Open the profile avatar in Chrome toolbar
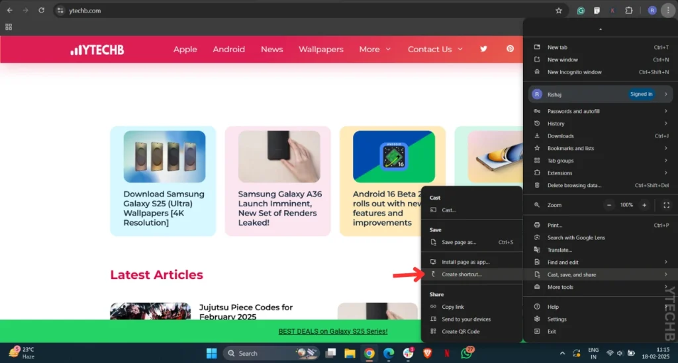This screenshot has width=678, height=363. 652,11
